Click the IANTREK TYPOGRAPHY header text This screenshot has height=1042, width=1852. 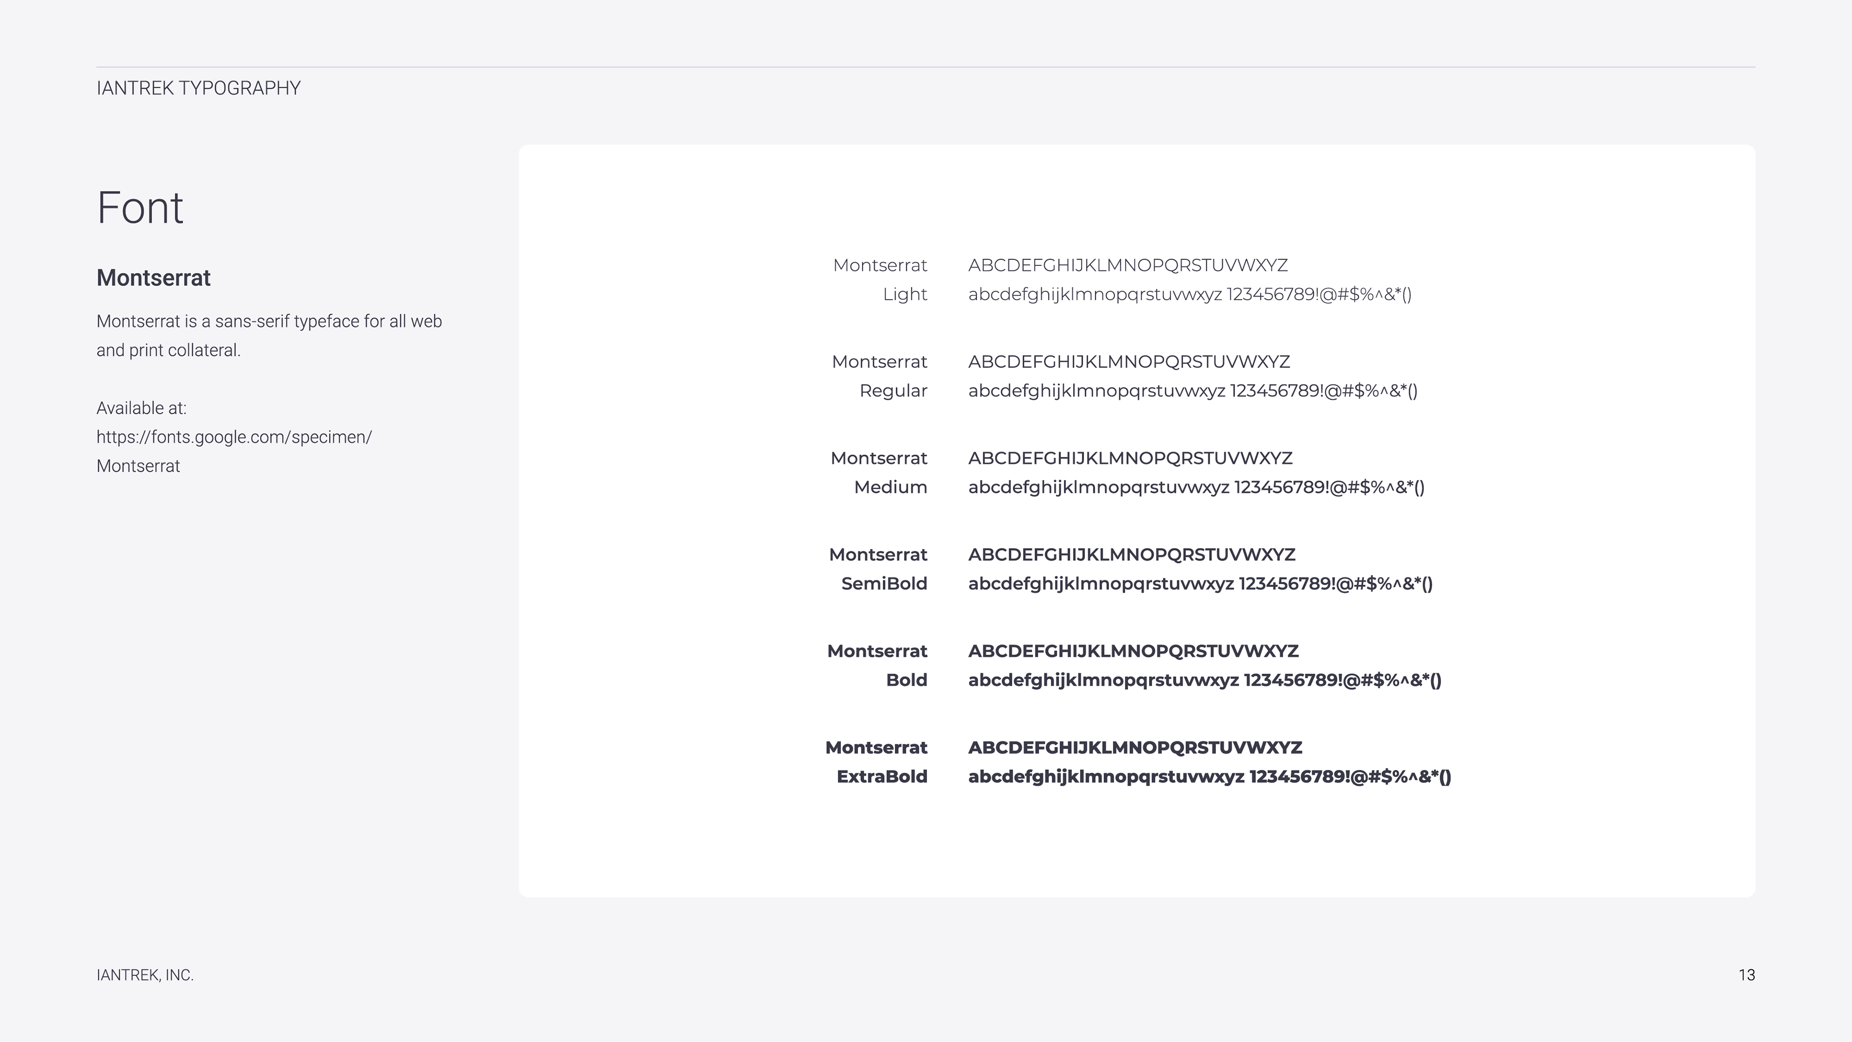click(198, 88)
